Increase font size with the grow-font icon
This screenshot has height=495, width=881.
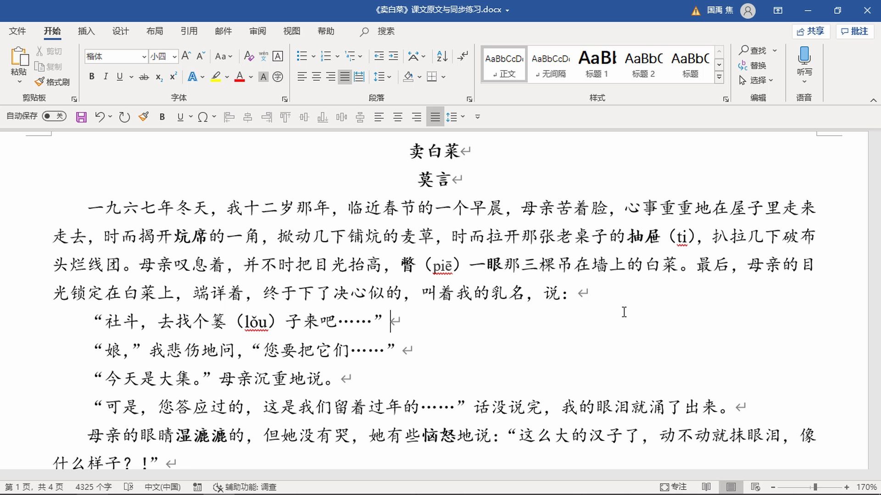coord(186,56)
